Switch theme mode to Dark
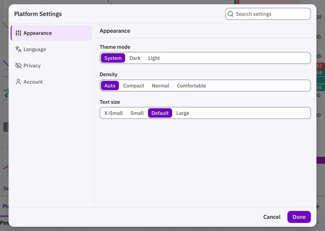The height and width of the screenshot is (231, 325). click(135, 58)
